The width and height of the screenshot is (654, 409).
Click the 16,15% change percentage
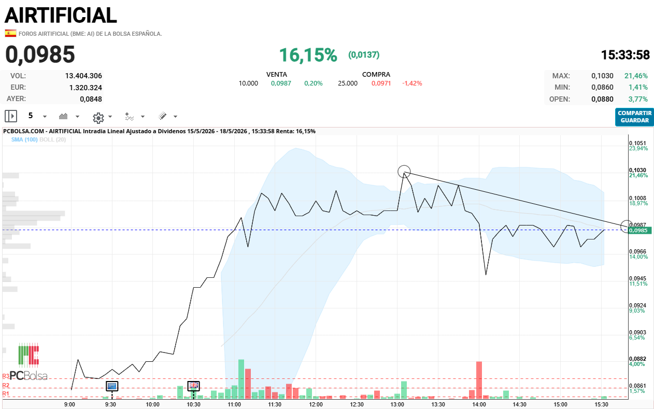click(x=308, y=54)
